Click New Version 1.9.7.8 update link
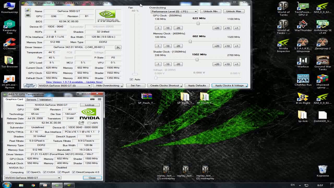 (x=74, y=82)
